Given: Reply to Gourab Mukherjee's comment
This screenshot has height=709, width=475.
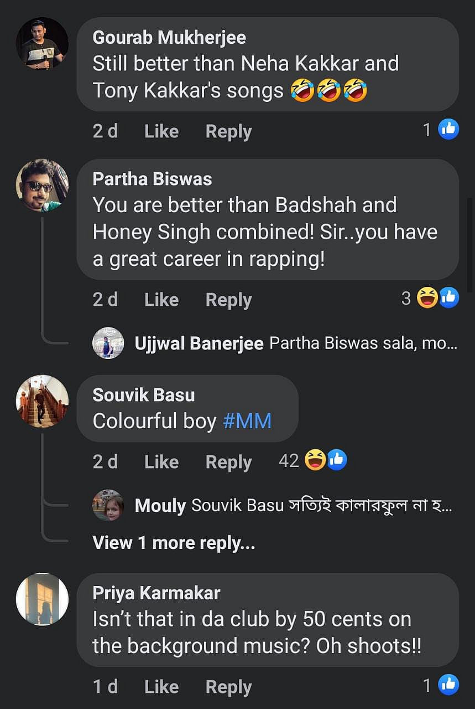Looking at the screenshot, I should (228, 131).
